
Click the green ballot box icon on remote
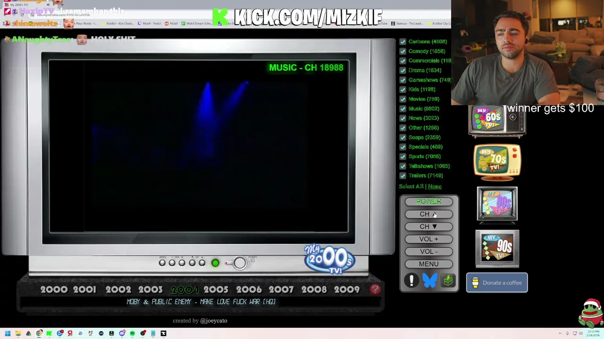(448, 281)
